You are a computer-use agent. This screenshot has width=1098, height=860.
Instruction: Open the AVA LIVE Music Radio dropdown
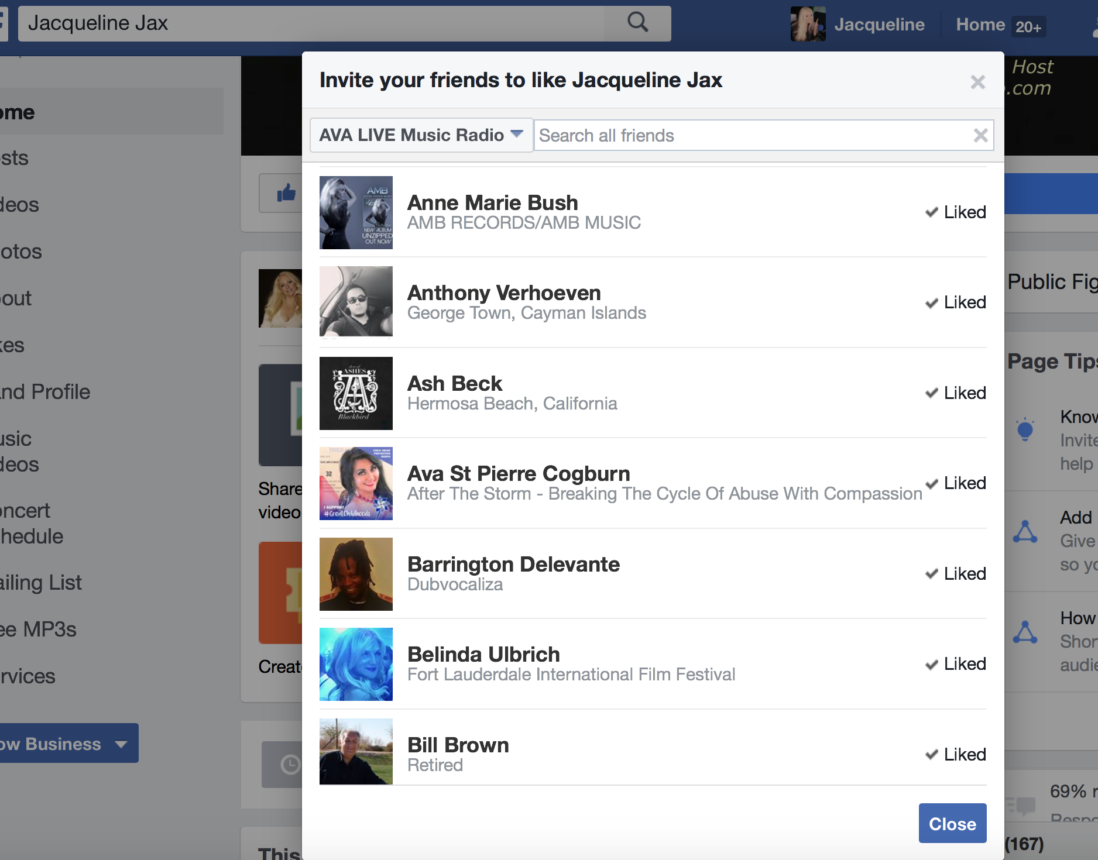421,135
